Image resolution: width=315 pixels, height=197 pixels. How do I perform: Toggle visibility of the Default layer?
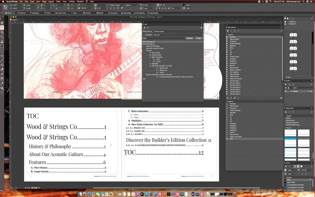(286, 91)
